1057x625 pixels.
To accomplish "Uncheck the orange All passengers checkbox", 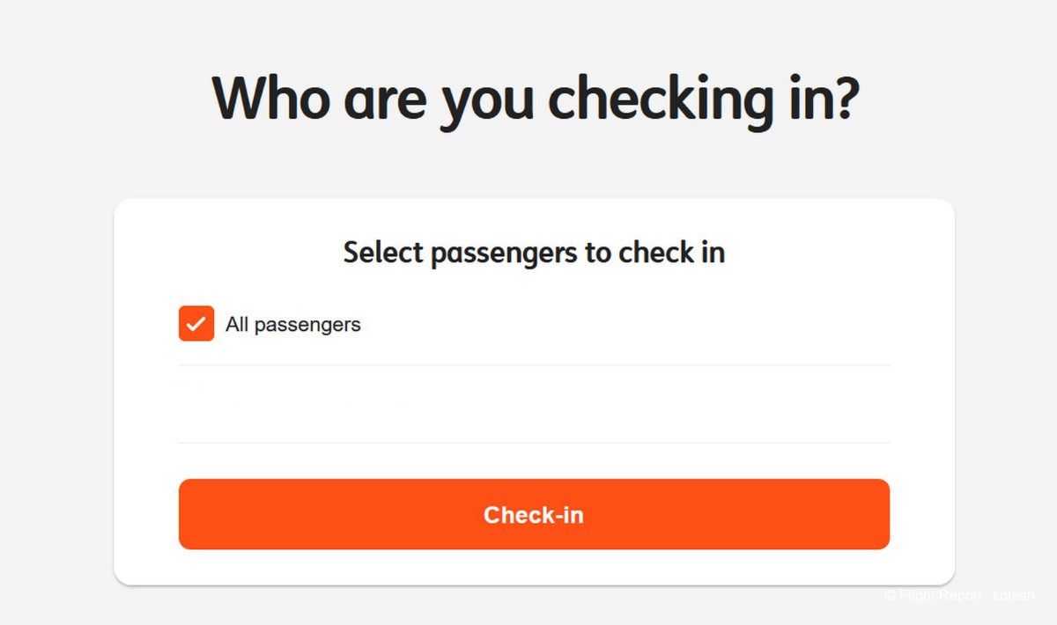I will click(x=196, y=324).
